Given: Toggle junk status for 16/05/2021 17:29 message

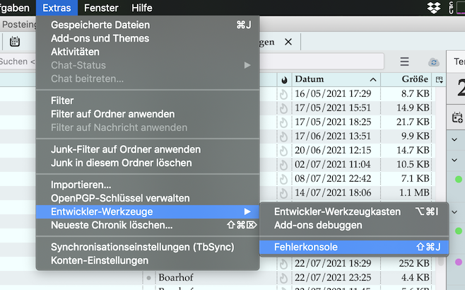Looking at the screenshot, I should [284, 94].
